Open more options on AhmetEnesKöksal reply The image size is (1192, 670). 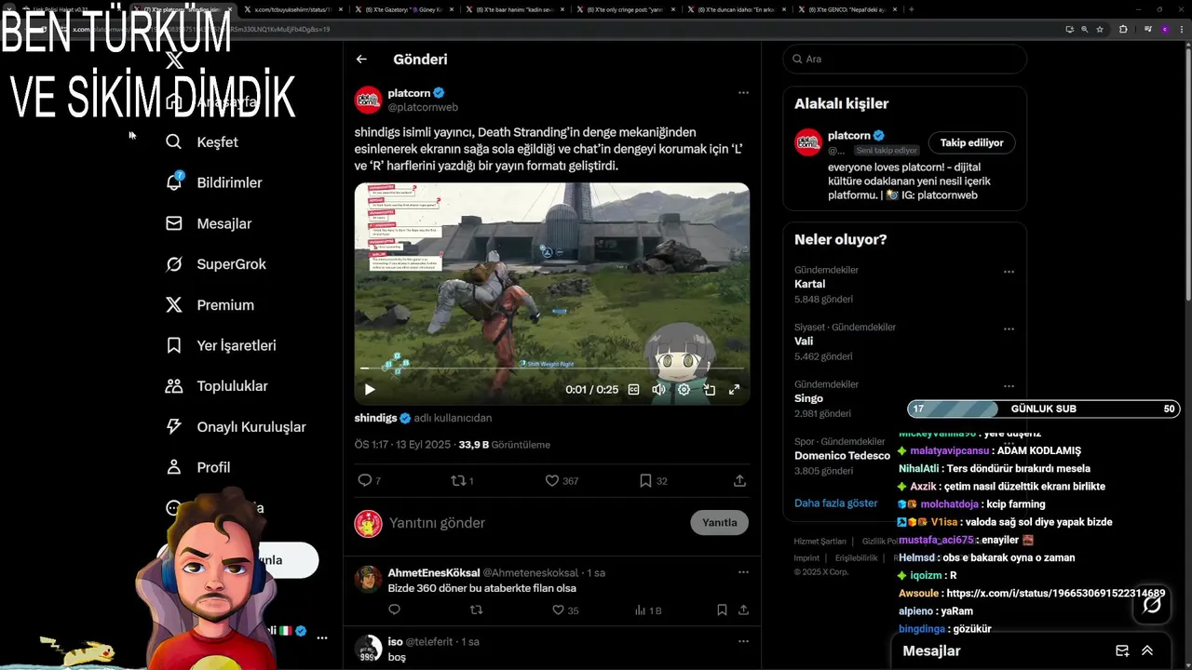point(743,572)
